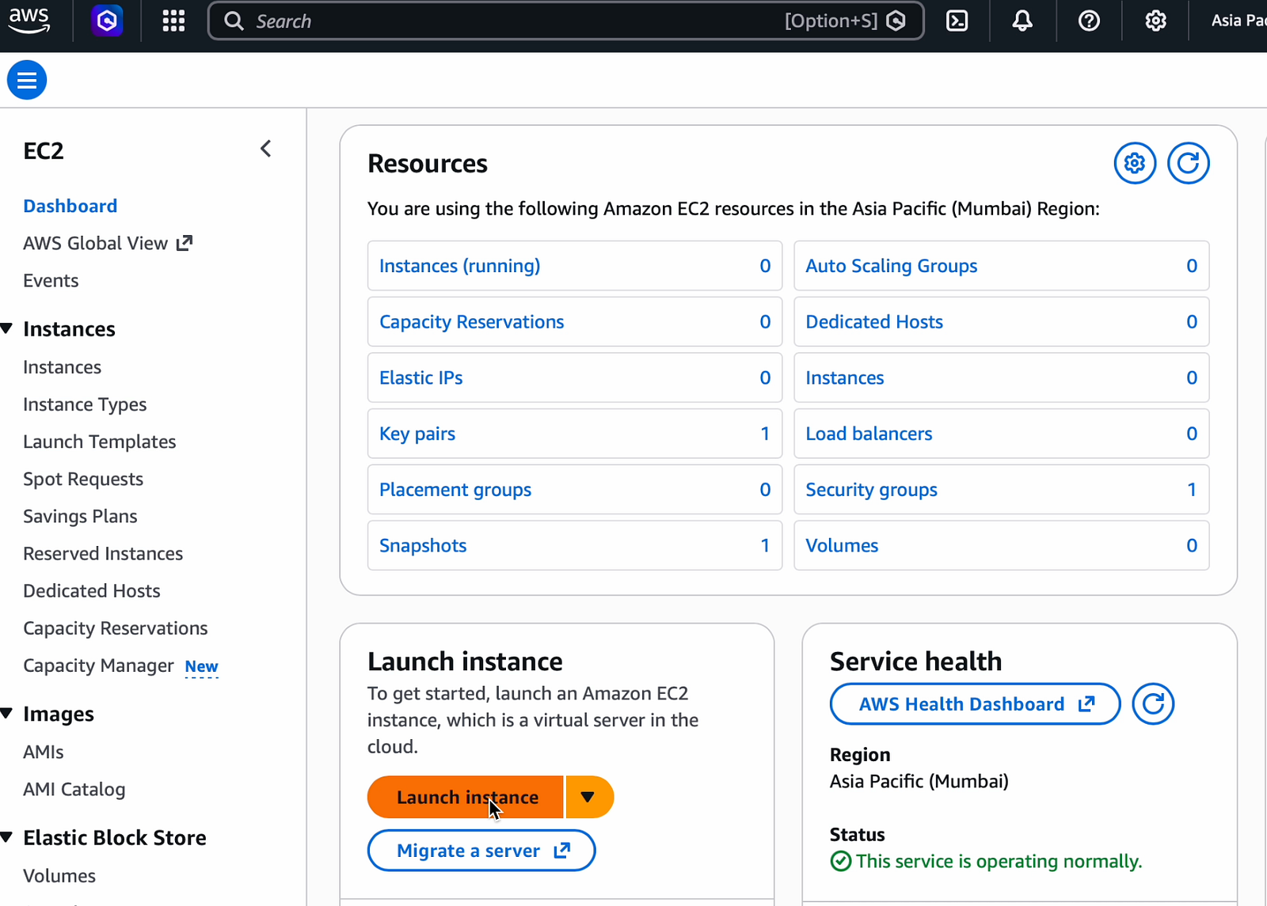The height and width of the screenshot is (906, 1267).
Task: Refresh the Service health panel
Action: tap(1153, 704)
